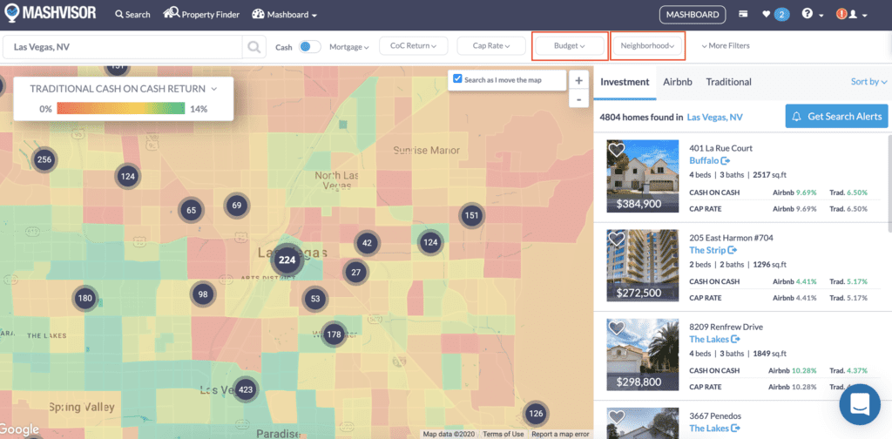Favorite the 3667 Penedos listing

click(x=617, y=417)
